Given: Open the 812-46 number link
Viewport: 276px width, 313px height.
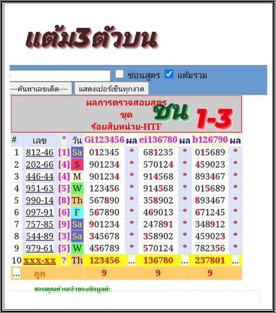Looking at the screenshot, I should (40, 152).
